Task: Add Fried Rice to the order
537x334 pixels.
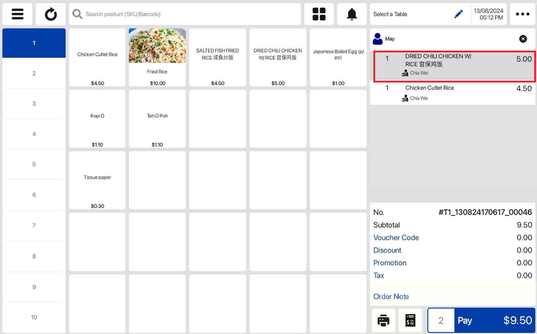Action: coord(157,57)
